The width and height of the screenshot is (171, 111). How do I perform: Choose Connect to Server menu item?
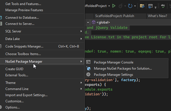click(42, 24)
